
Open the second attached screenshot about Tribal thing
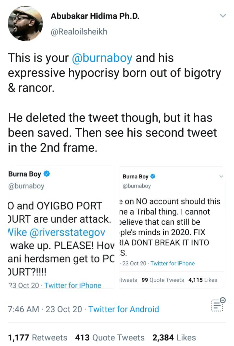[171, 227]
